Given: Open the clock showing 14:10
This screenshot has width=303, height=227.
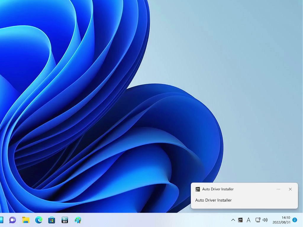Looking at the screenshot, I should point(281,220).
